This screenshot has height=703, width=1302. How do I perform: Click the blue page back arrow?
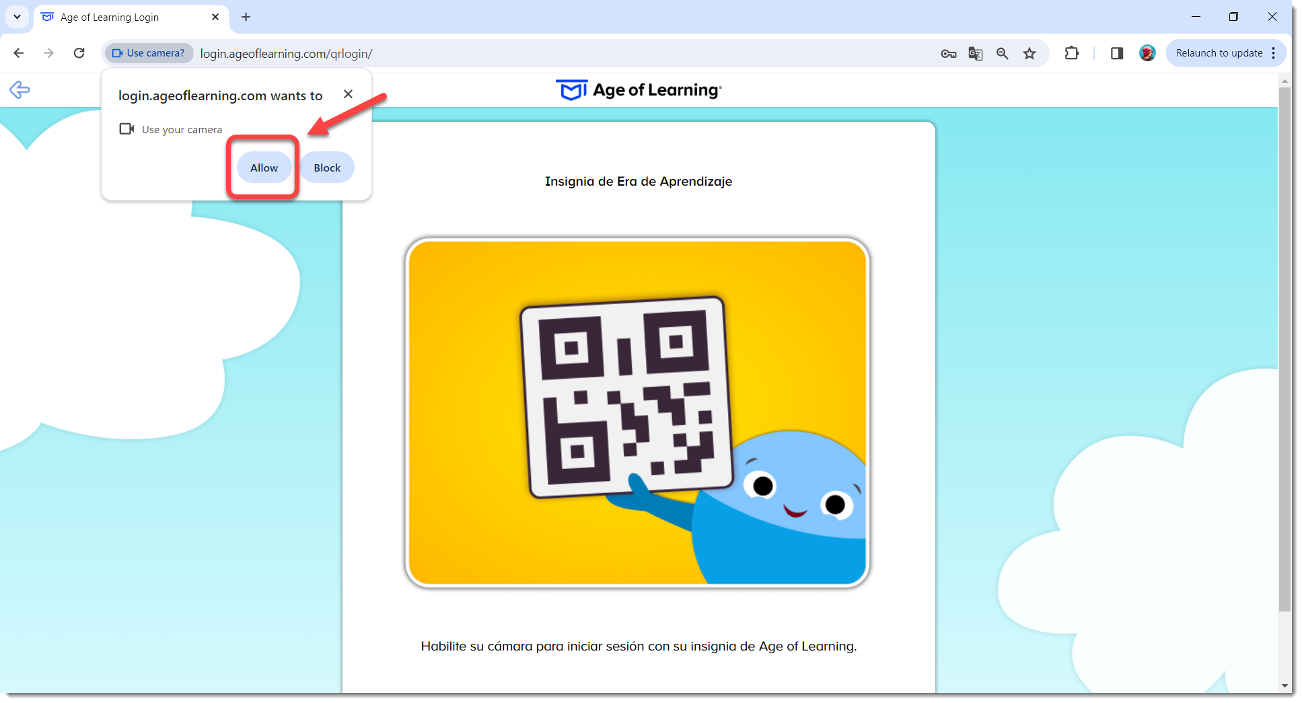tap(20, 89)
